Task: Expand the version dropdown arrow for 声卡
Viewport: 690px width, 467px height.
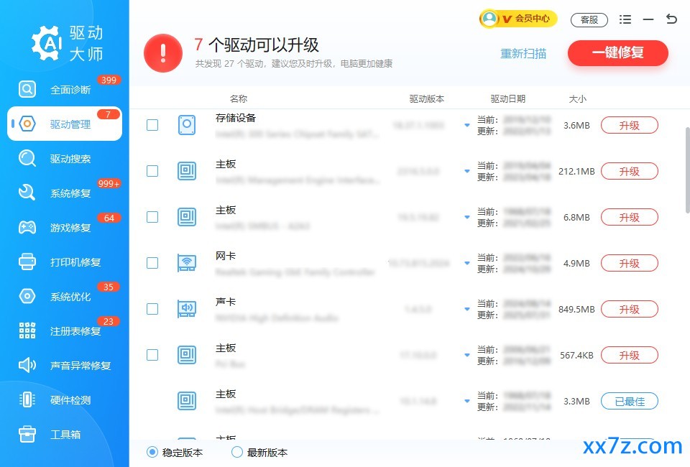Action: coord(467,309)
